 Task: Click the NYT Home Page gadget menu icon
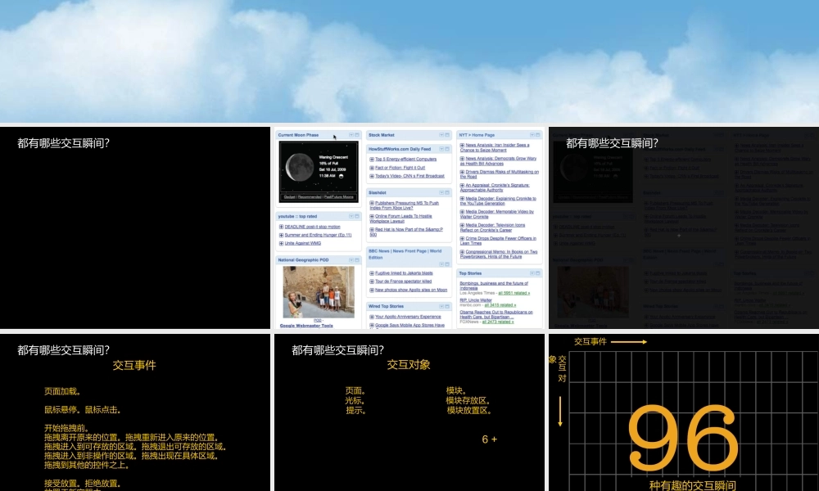pyautogui.click(x=532, y=135)
